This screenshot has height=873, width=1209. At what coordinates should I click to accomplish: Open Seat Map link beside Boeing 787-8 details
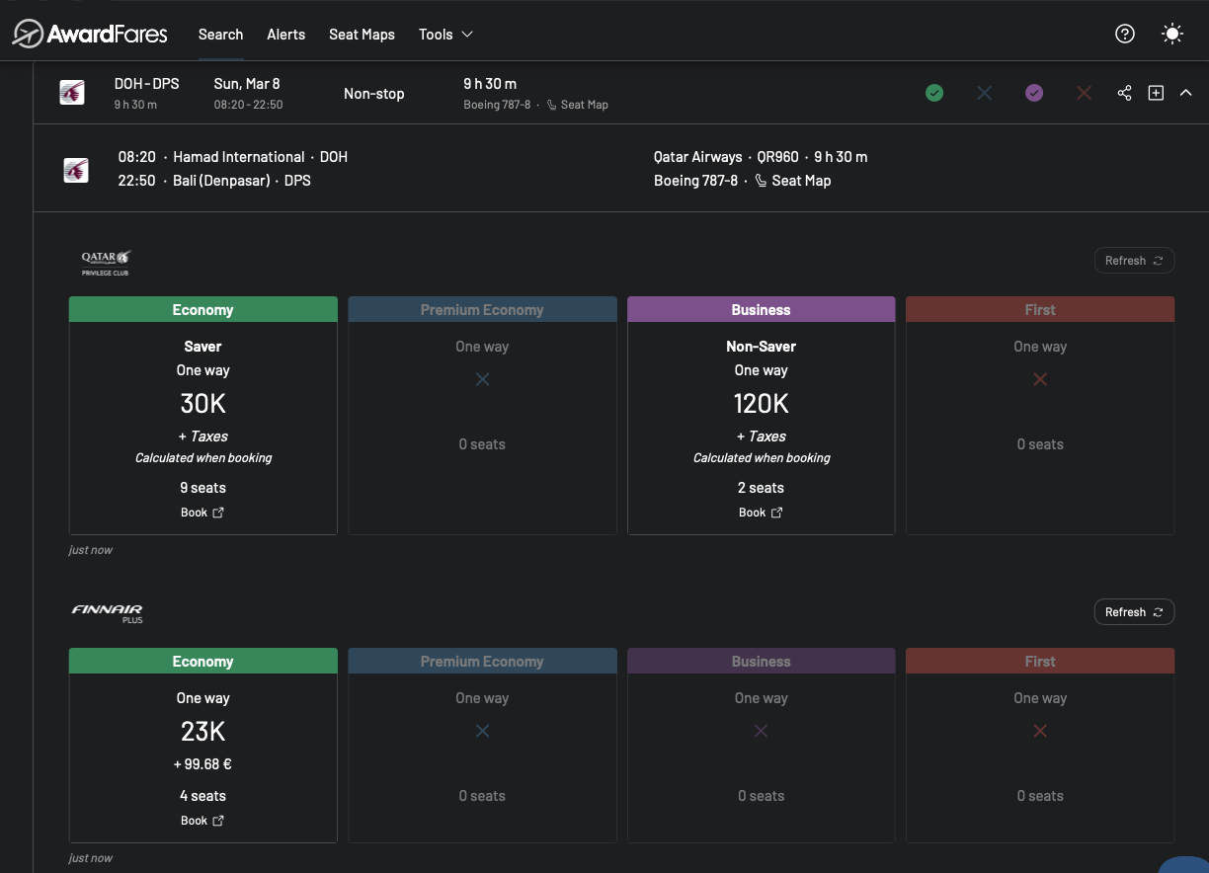click(x=793, y=181)
